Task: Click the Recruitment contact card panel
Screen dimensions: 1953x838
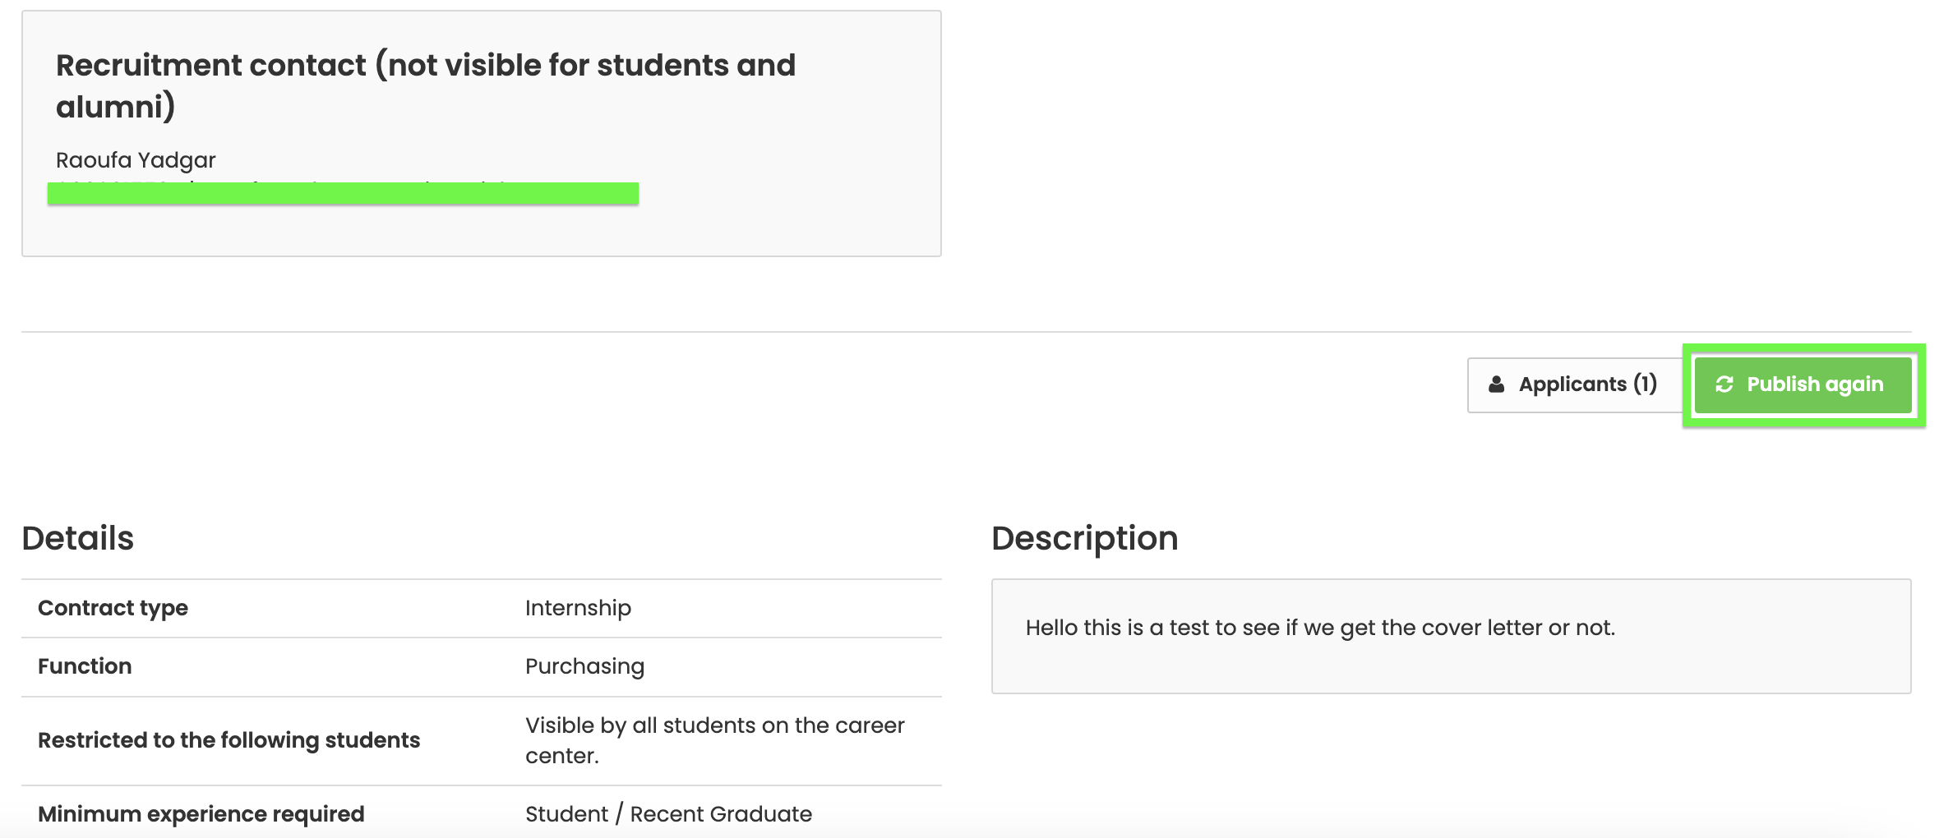Action: click(x=482, y=134)
